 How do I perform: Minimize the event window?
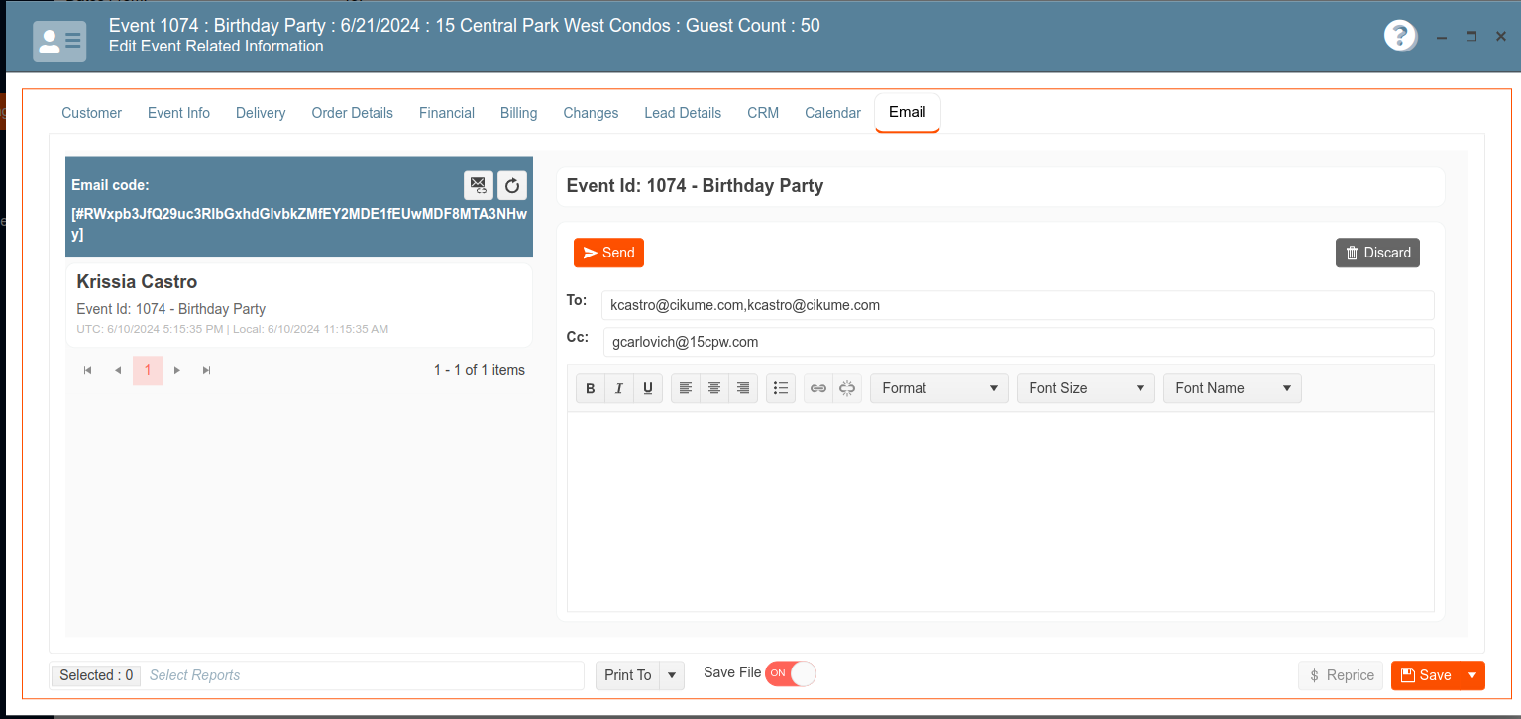[1442, 37]
